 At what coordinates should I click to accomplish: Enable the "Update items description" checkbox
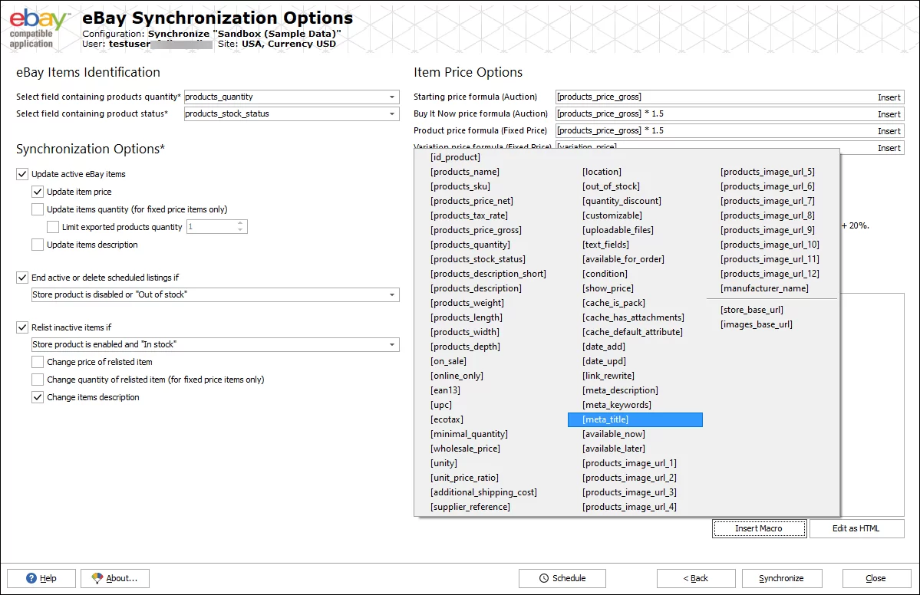pyautogui.click(x=38, y=245)
